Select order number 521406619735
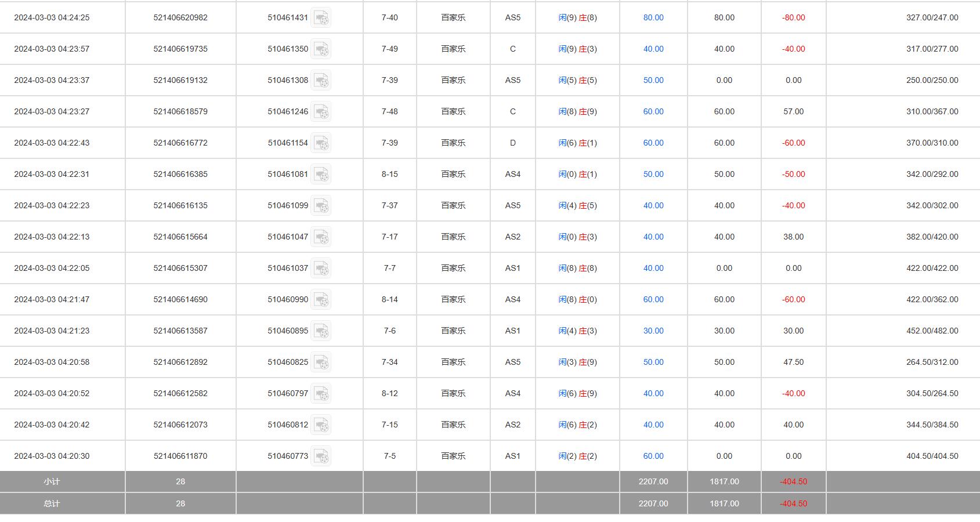The image size is (980, 522). pos(180,49)
